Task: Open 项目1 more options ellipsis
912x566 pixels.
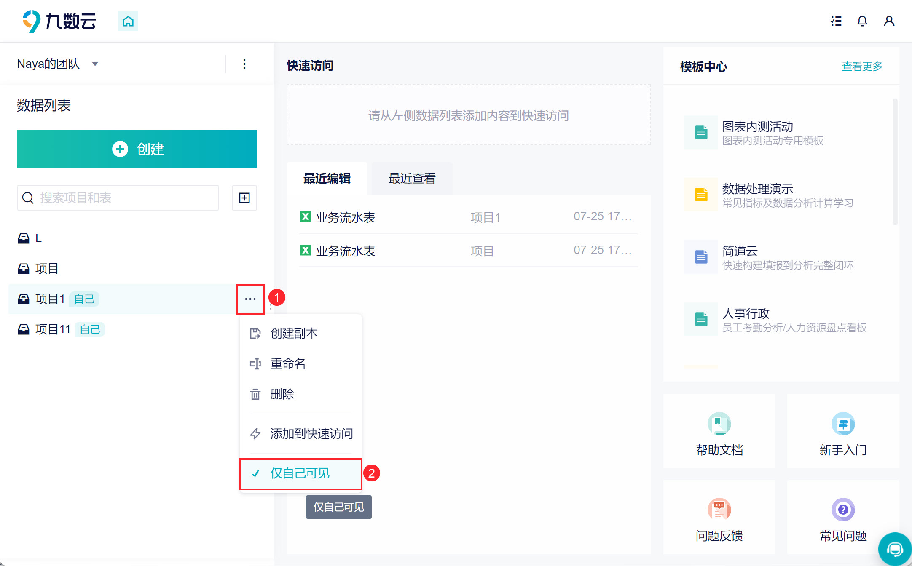Action: pyautogui.click(x=250, y=299)
